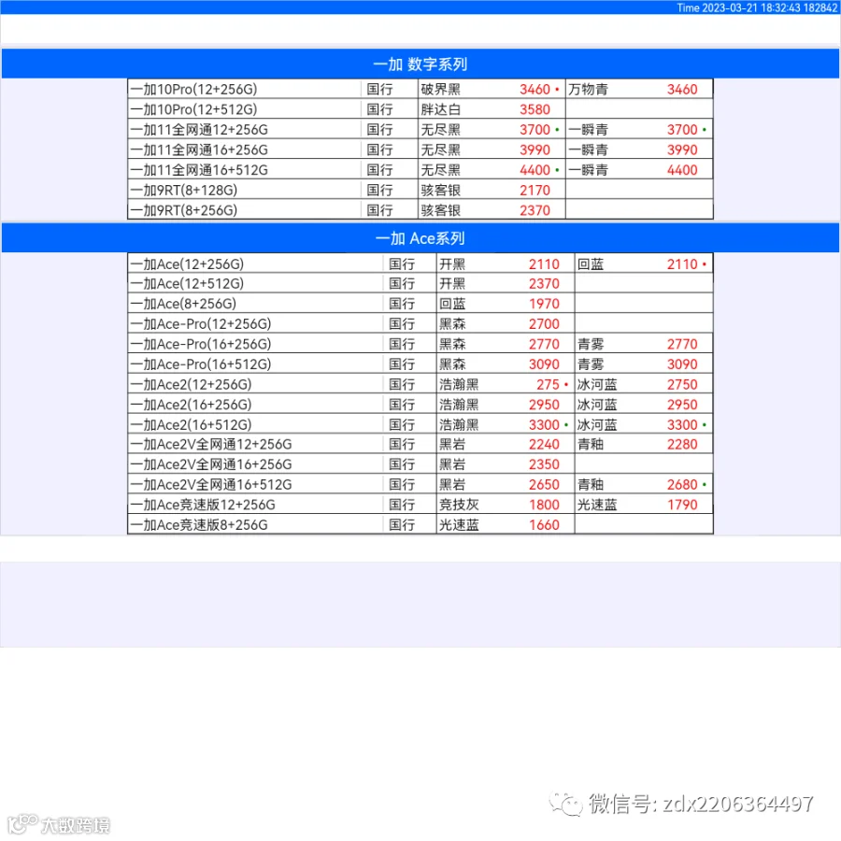Click '开黑' in the 一加Ace(12+512G) row
Screen dimensions: 841x841
[x=452, y=283]
